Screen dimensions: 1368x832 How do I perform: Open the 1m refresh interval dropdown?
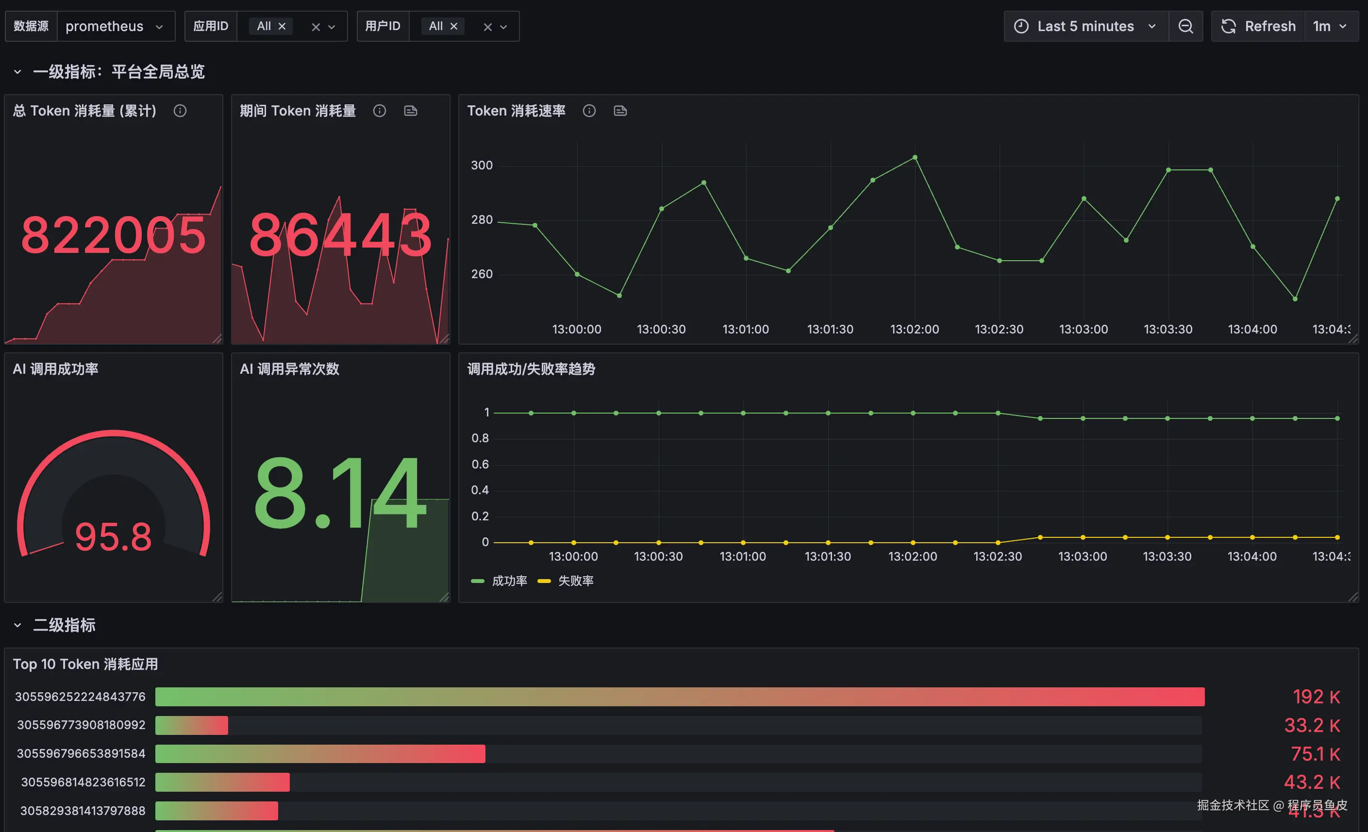(x=1330, y=26)
